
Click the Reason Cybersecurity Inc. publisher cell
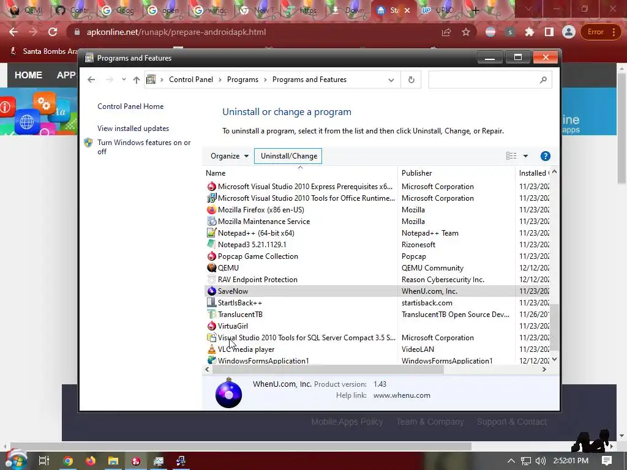pos(443,279)
